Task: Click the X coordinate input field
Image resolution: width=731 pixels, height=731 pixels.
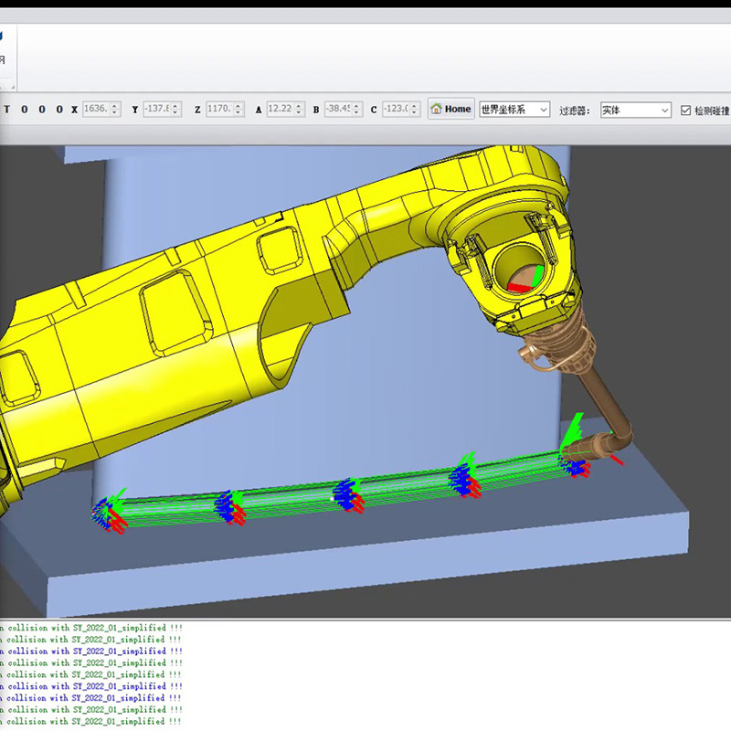Action: pyautogui.click(x=95, y=109)
